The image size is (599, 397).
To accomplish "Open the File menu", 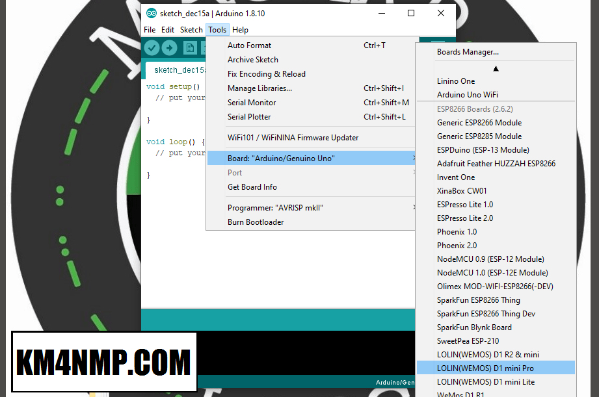I will pos(150,30).
